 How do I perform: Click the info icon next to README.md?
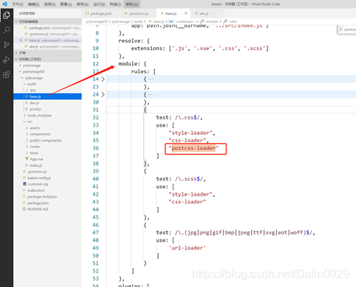(x=24, y=209)
